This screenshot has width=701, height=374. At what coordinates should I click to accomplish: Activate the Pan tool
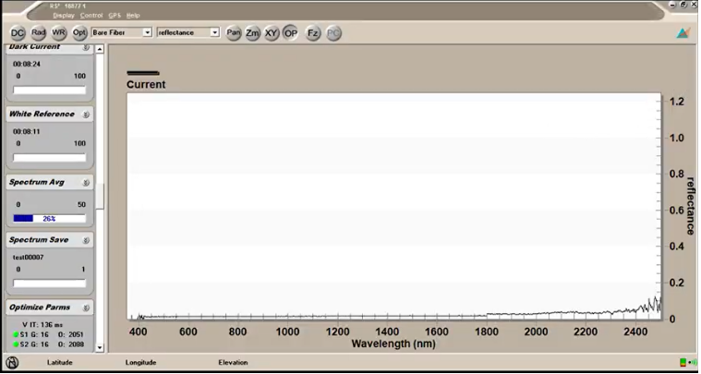click(234, 33)
